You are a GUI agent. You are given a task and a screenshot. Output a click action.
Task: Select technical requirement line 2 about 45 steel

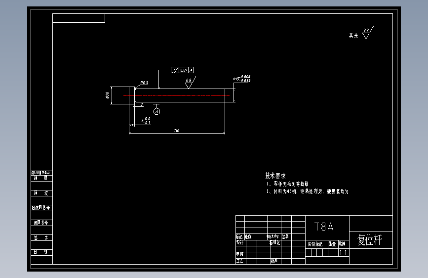pyautogui.click(x=308, y=191)
